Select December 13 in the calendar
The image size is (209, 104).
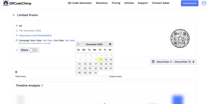tap(110, 60)
